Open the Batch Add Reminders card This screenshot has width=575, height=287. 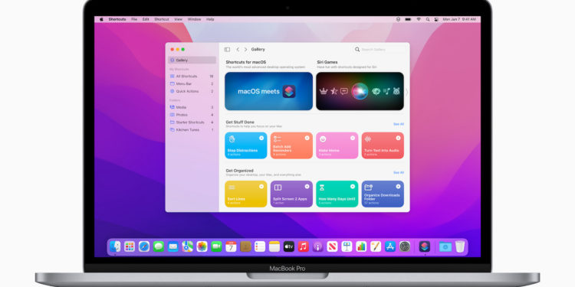click(291, 145)
